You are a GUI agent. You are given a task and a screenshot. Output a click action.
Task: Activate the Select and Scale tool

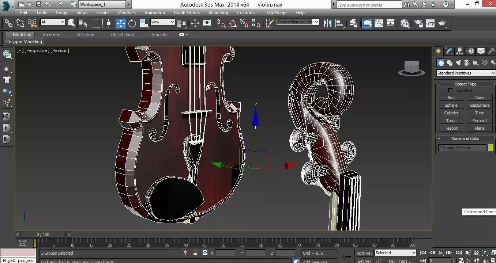[x=144, y=23]
